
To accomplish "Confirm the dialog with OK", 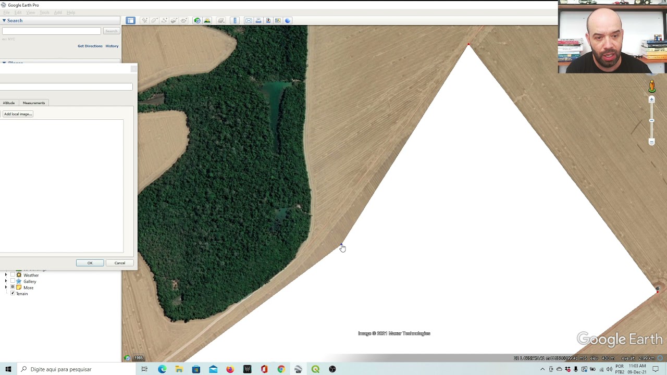I will point(90,263).
